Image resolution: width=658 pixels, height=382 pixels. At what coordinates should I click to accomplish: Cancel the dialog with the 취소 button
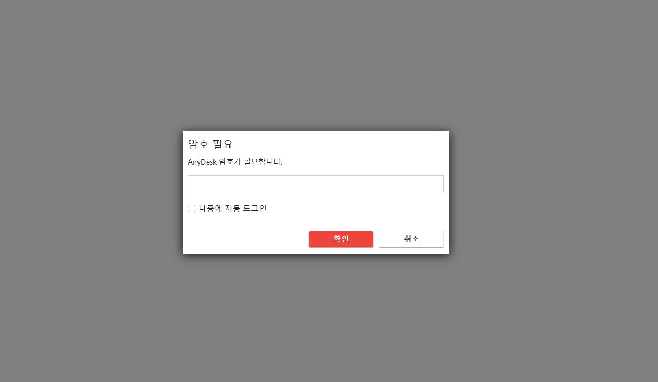411,239
